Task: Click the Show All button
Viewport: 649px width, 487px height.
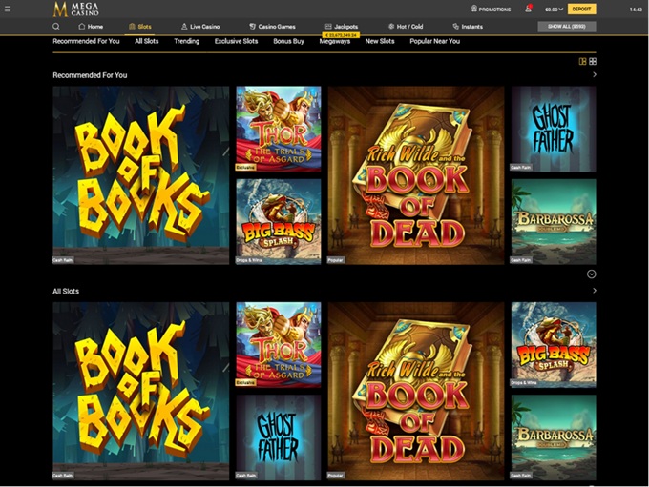Action: pyautogui.click(x=566, y=27)
